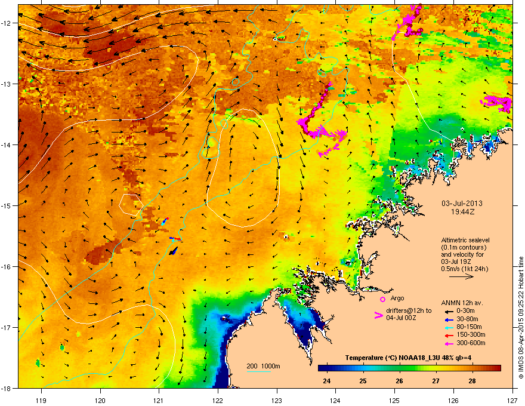Click the '30-80m' depth label

tap(467, 319)
